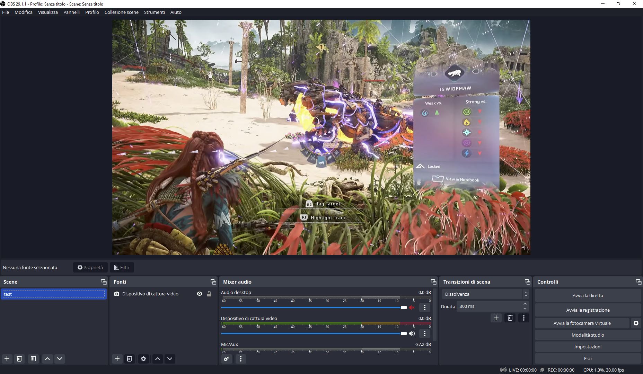
Task: Select the test scene
Action: point(54,294)
